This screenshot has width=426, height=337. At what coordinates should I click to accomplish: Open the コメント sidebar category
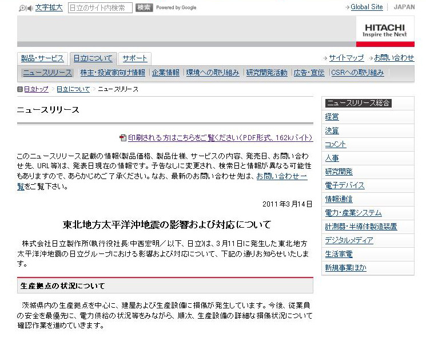[x=336, y=144]
